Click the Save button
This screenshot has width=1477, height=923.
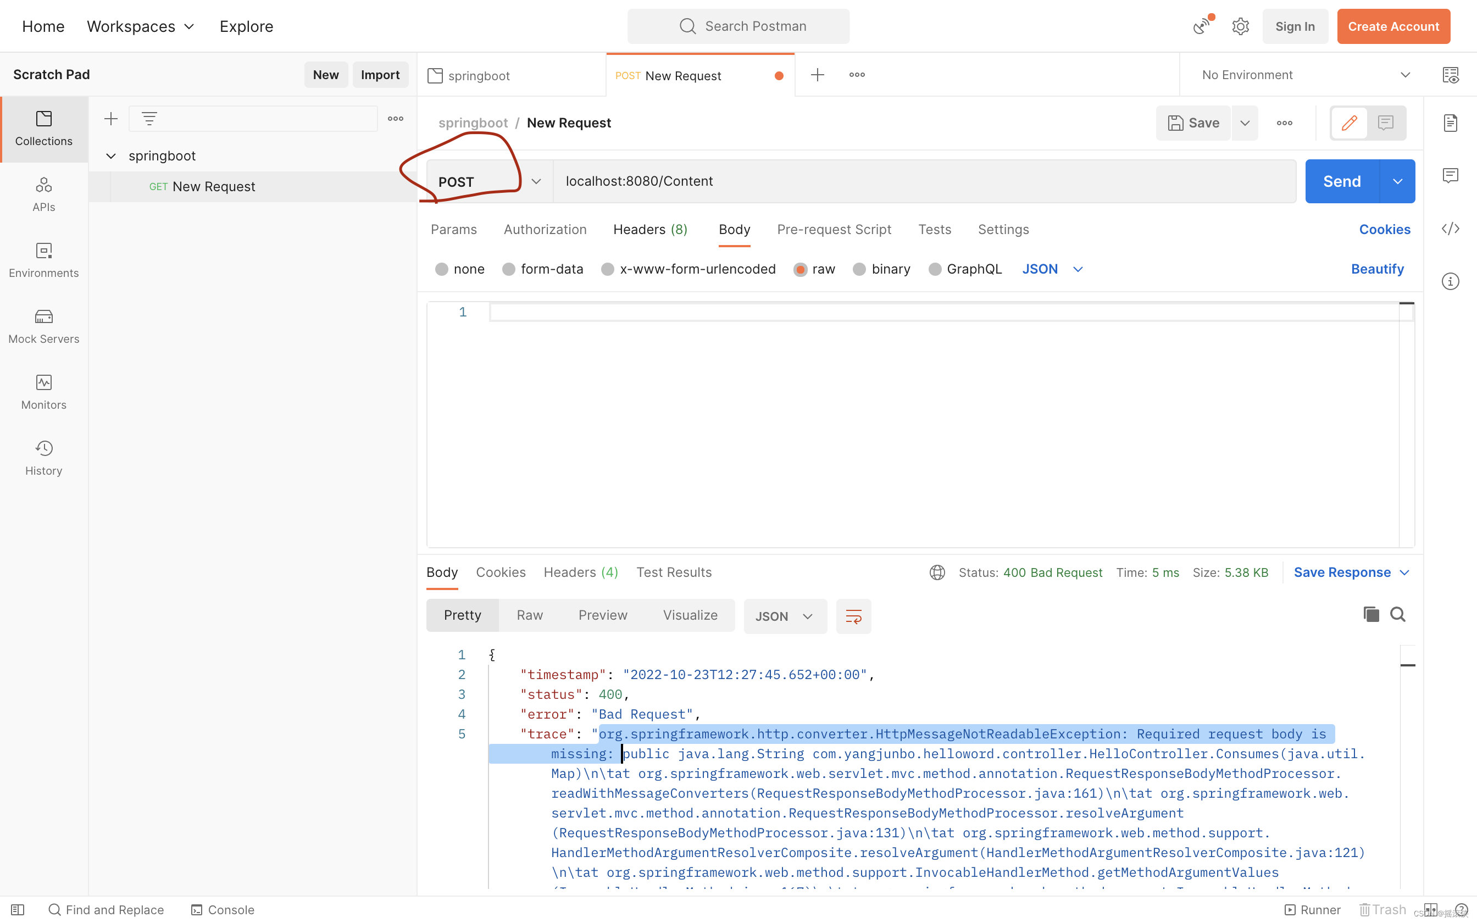(1193, 123)
